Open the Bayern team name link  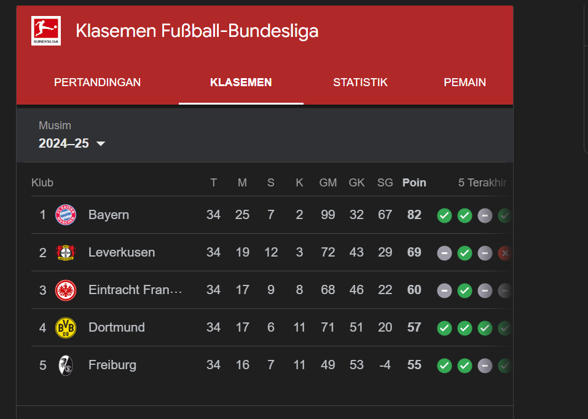click(109, 215)
